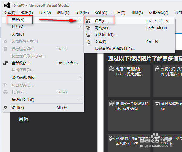Open video 使用层关系图设计和验证体系结构
This screenshot has height=152, width=182.
pos(129,115)
